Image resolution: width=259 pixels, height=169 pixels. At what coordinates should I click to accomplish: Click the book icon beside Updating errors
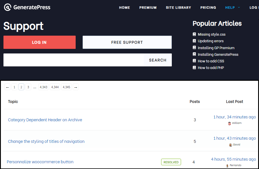194,41
